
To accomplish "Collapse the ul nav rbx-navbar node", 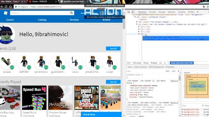I will pyautogui.click(x=137, y=24).
